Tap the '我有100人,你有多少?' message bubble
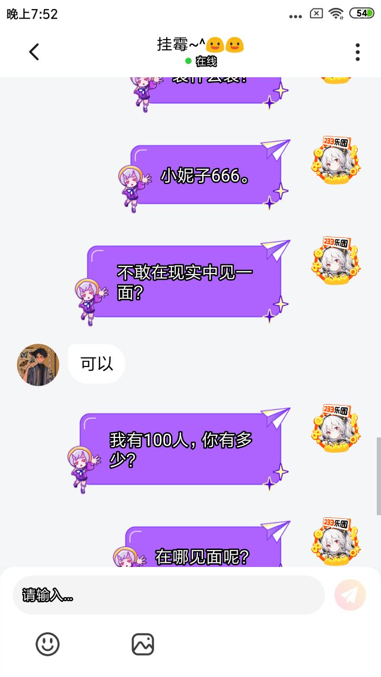Viewport: 381px width, 677px height. coord(180,450)
